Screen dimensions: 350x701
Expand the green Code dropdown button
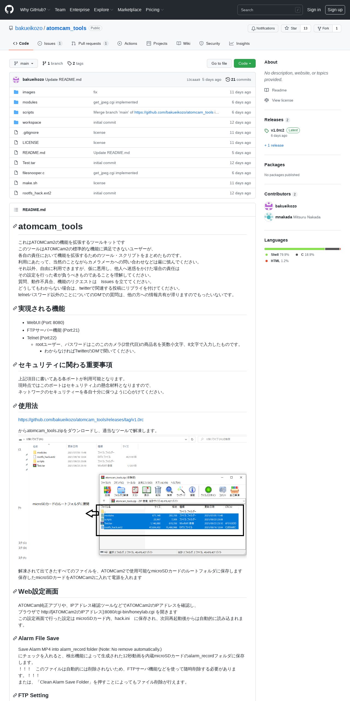245,63
